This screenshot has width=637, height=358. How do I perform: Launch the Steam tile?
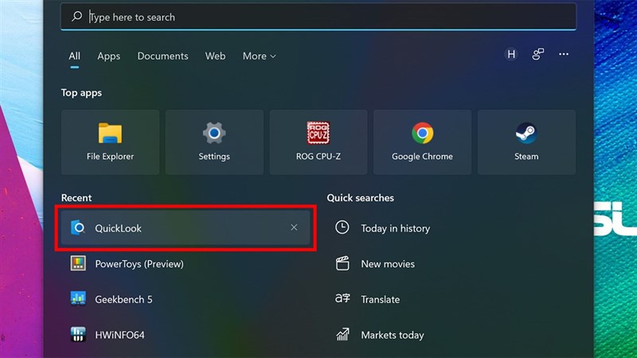point(526,142)
